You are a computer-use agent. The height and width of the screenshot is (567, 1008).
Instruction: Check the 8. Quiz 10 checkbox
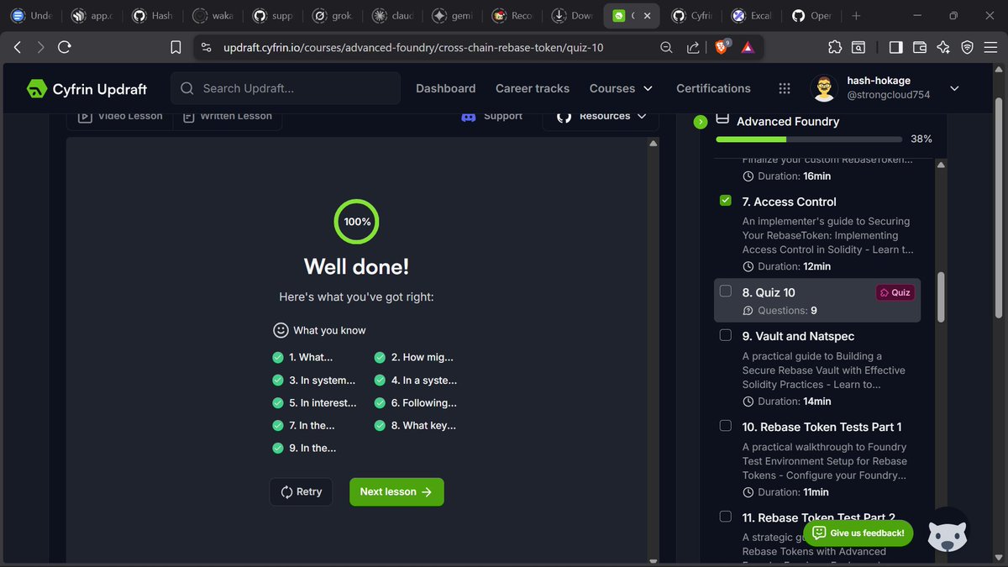click(x=726, y=291)
